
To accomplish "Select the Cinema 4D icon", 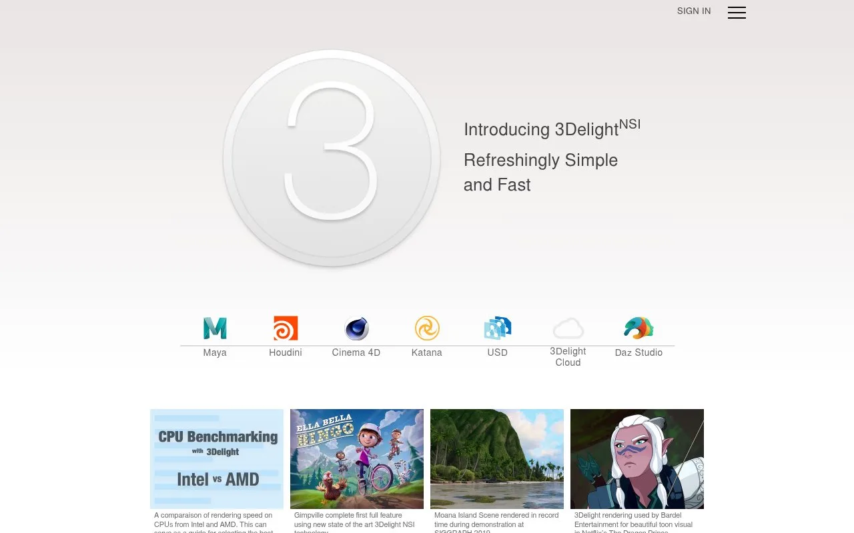I will (356, 329).
